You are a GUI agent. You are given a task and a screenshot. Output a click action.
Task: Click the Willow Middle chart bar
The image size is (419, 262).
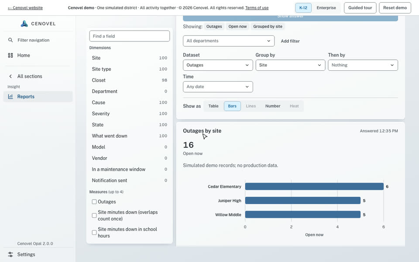303,214
